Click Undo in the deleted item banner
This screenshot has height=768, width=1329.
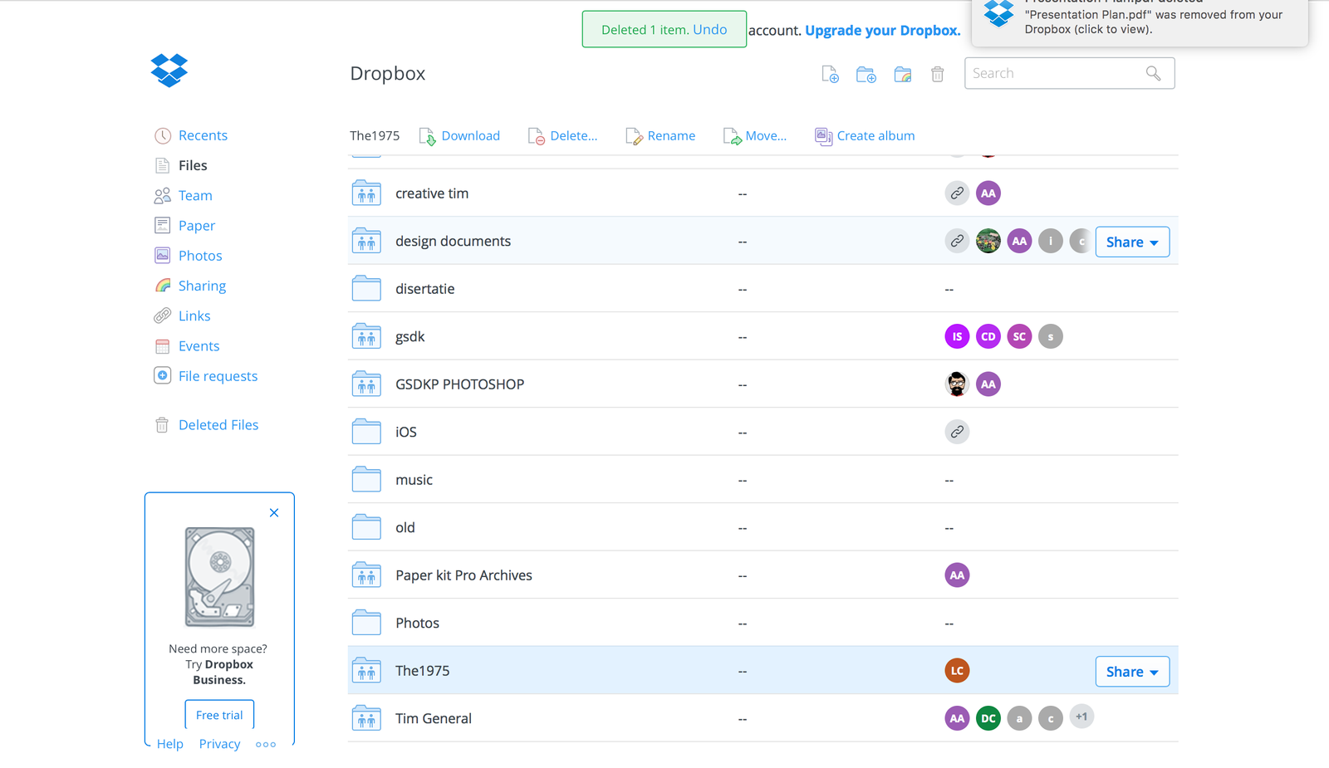coord(709,30)
